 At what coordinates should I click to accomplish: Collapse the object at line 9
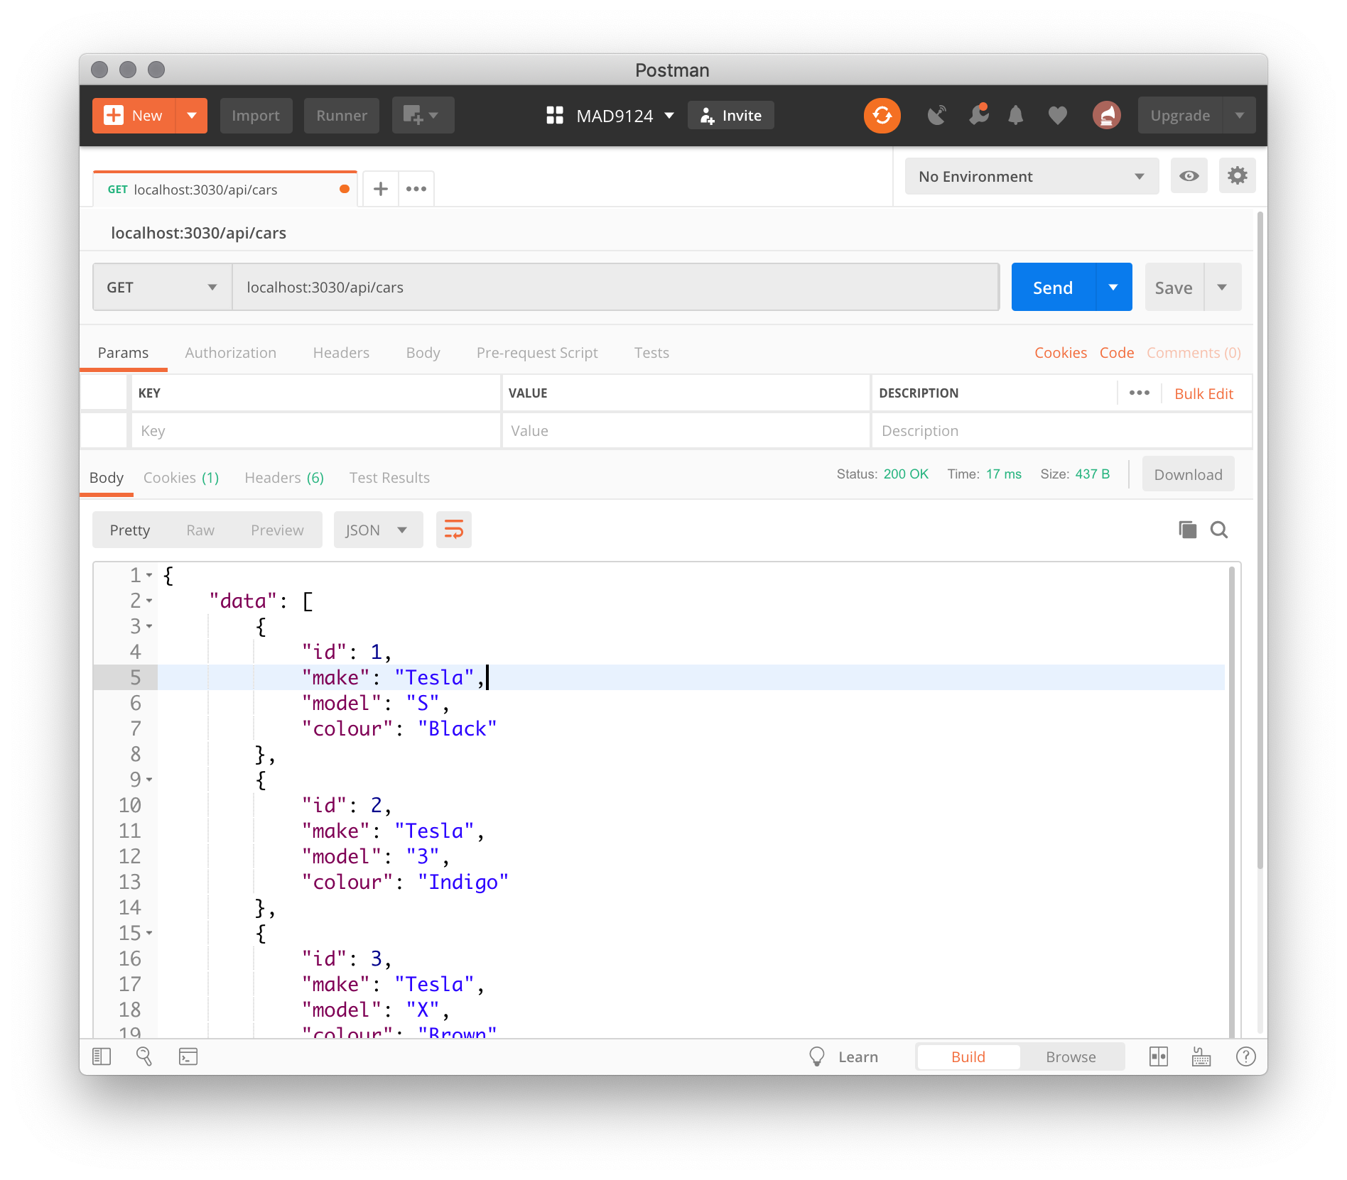(149, 780)
